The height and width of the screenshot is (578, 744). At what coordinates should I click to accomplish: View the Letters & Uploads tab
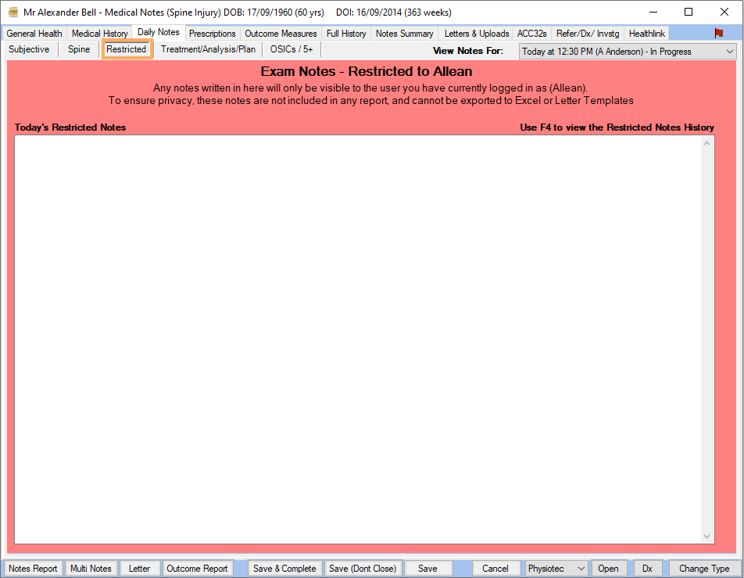pyautogui.click(x=475, y=33)
